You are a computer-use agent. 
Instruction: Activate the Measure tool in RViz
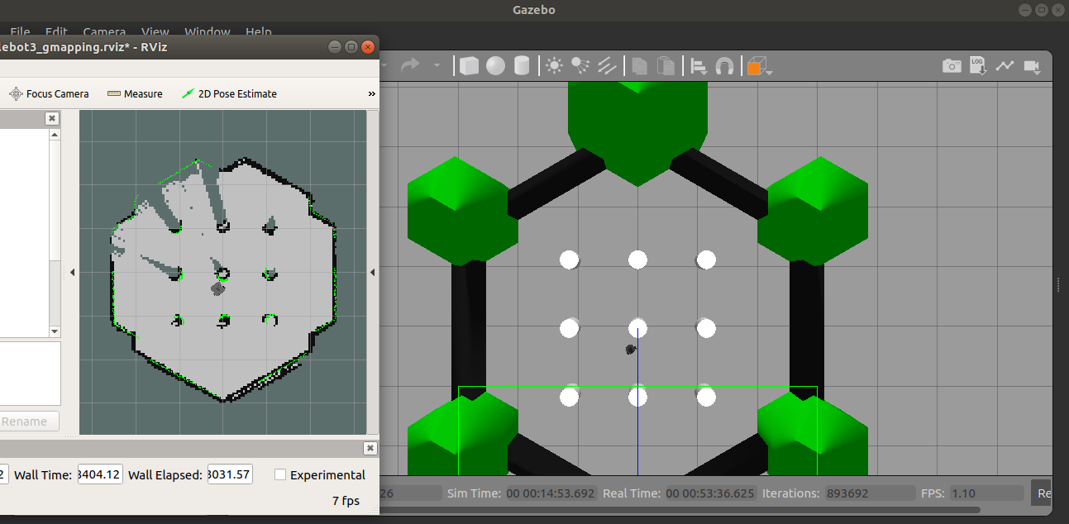135,93
